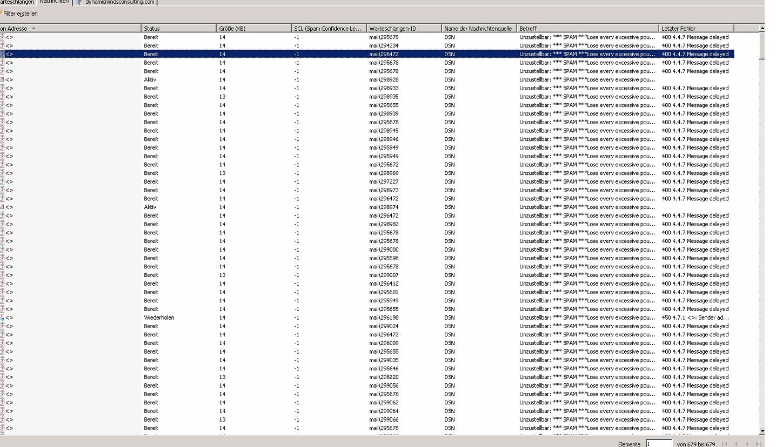Select the message with queue ID mail\296412

[367, 284]
